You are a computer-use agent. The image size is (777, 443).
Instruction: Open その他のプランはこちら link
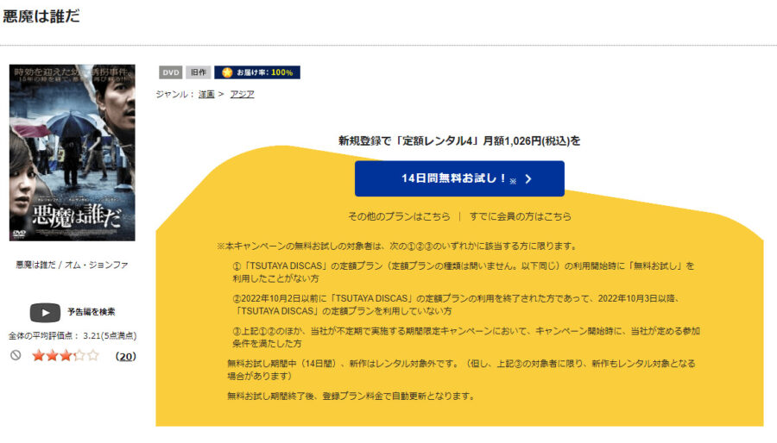[399, 216]
